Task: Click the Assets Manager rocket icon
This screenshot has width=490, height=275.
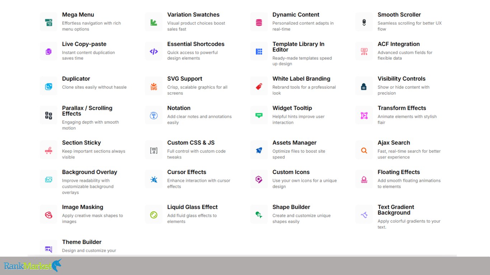Action: point(259,150)
